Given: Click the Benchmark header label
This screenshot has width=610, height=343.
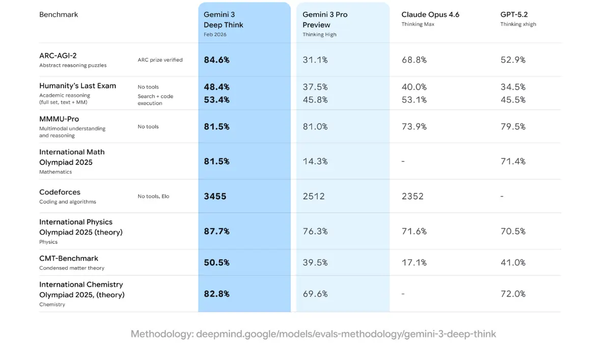Looking at the screenshot, I should (59, 14).
